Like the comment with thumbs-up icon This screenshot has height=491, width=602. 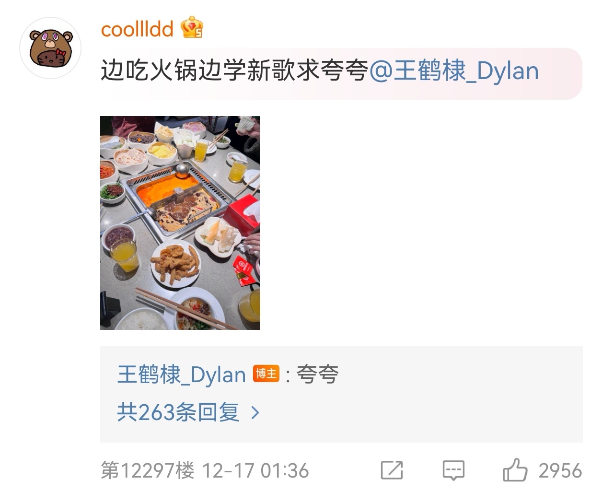point(515,470)
